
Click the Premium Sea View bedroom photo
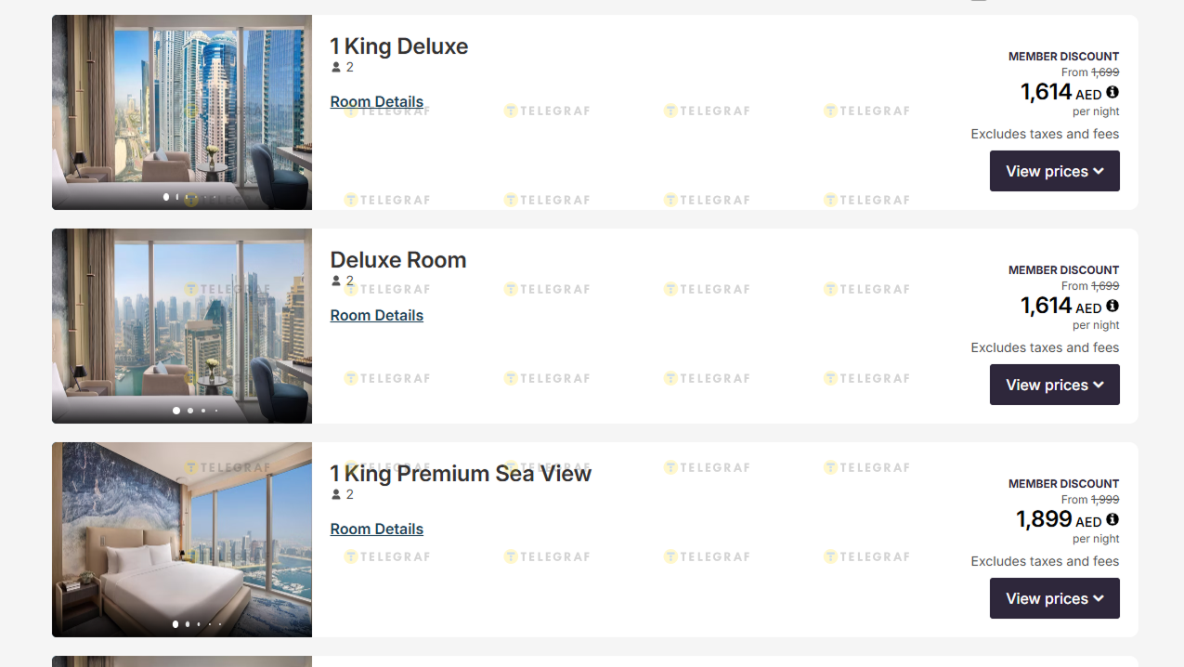tap(182, 530)
